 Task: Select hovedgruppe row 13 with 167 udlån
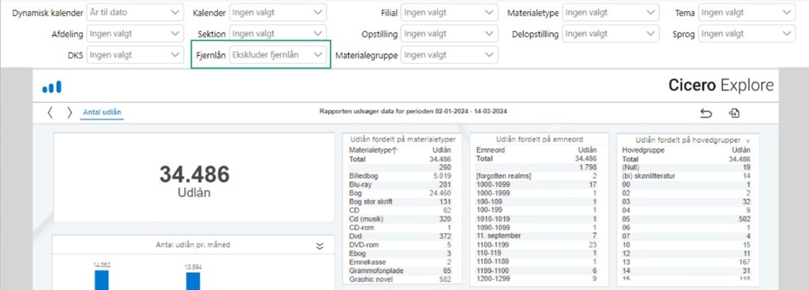tap(686, 262)
